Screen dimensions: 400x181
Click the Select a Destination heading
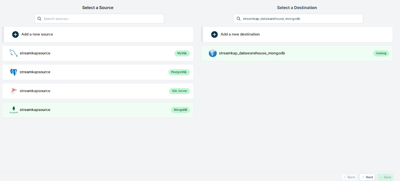tap(297, 8)
